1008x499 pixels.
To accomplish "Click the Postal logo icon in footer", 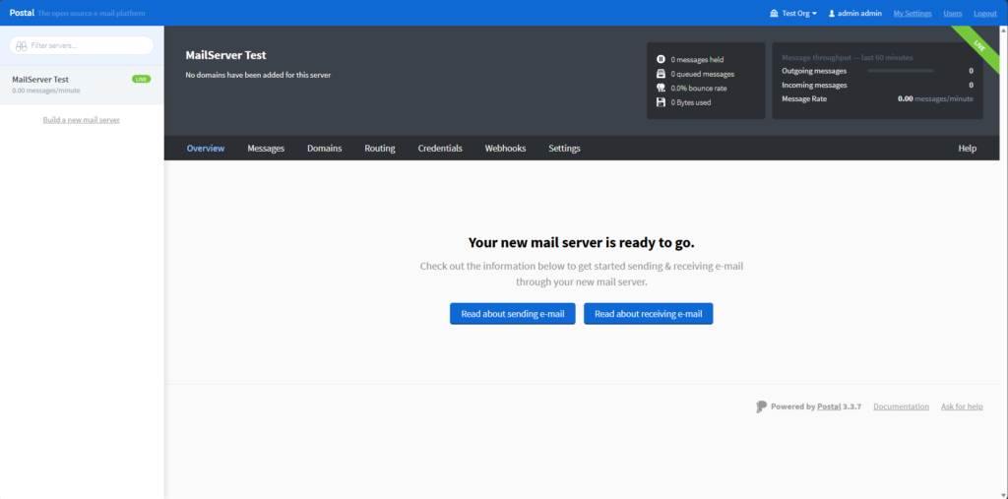I will tap(761, 406).
